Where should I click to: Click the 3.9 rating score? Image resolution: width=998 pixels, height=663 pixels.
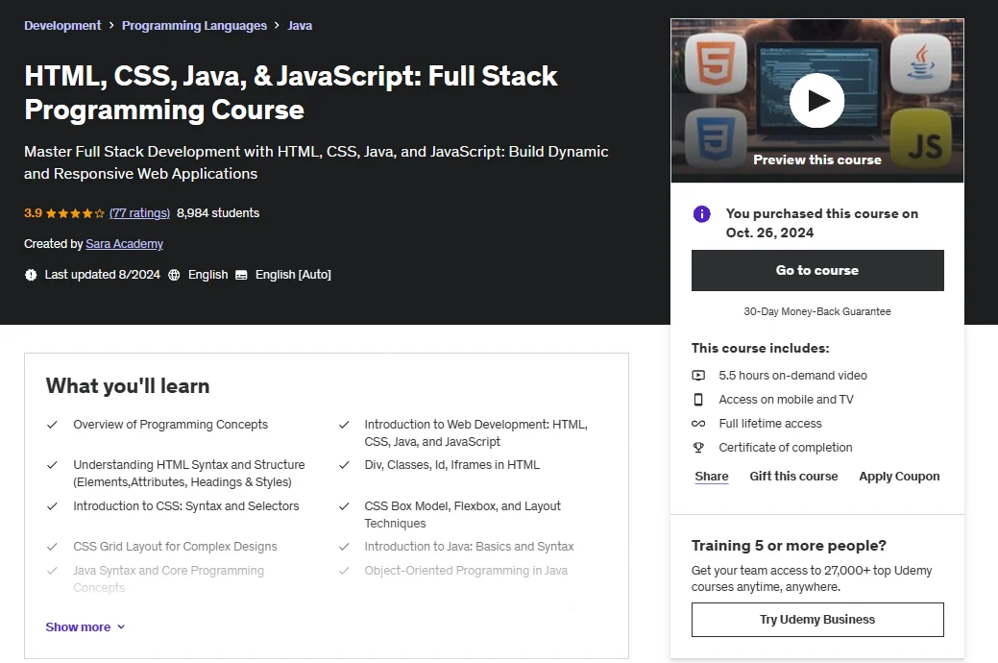(33, 212)
